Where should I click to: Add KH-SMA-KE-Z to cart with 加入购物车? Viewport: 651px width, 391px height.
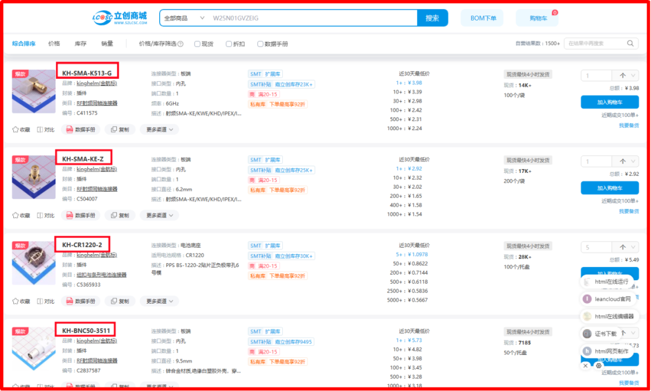point(609,188)
